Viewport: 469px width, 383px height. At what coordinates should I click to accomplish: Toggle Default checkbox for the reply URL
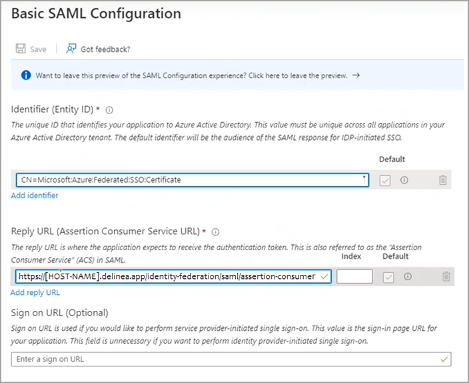[x=388, y=277]
